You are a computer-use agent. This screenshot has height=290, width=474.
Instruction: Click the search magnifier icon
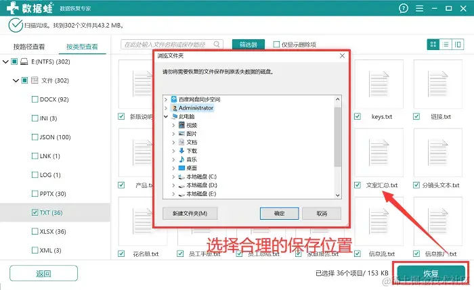[217, 44]
